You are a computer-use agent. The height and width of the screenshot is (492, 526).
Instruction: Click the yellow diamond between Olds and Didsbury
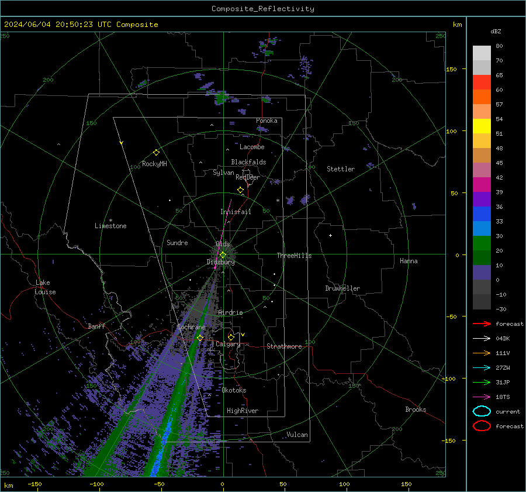pyautogui.click(x=223, y=255)
